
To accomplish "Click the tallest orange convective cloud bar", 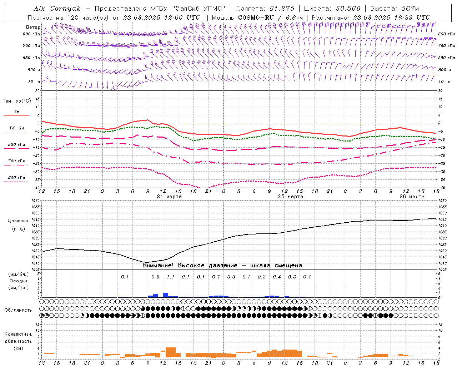I will [x=171, y=352].
